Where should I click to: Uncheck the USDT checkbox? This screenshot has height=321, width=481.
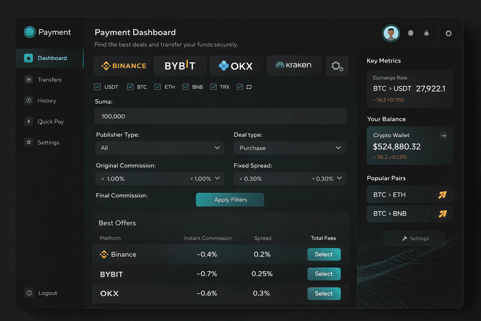click(x=97, y=87)
